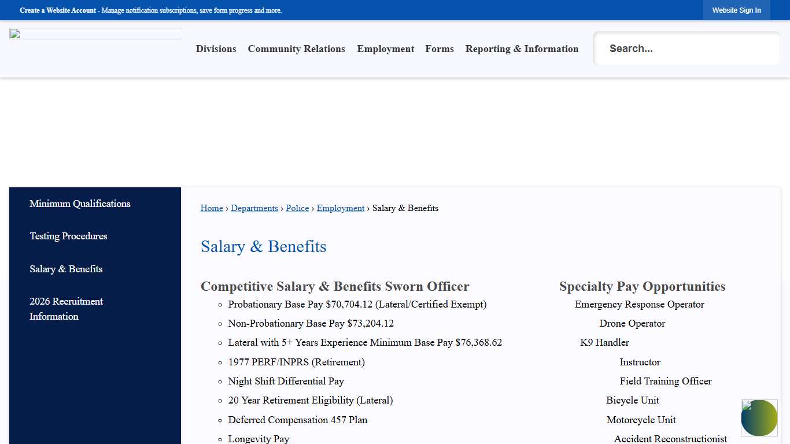Select Minimum Qualifications in sidebar
Image resolution: width=790 pixels, height=444 pixels.
pyautogui.click(x=80, y=203)
